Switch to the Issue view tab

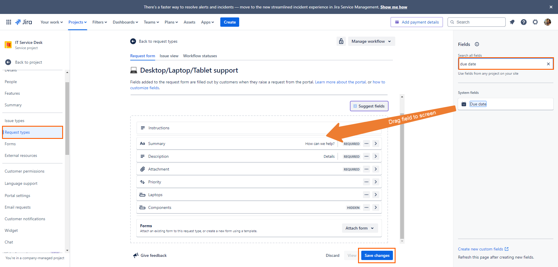169,56
